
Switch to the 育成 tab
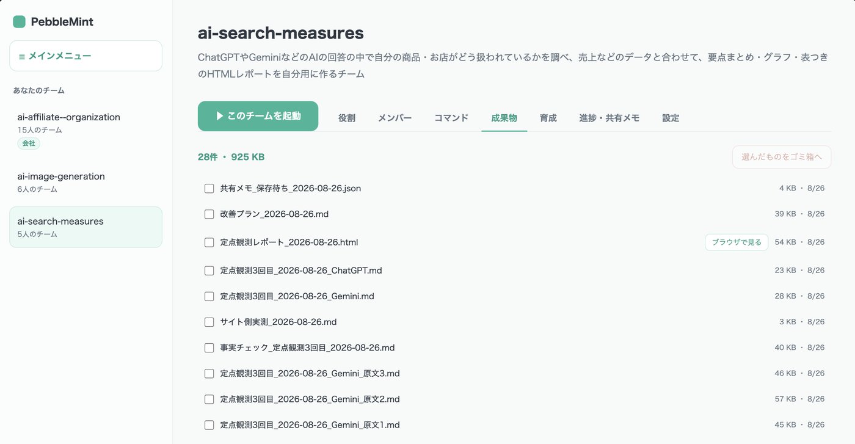tap(548, 118)
